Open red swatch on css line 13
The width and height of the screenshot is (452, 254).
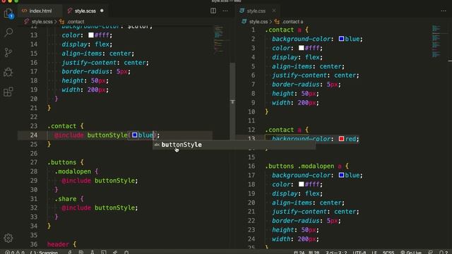pyautogui.click(x=341, y=139)
